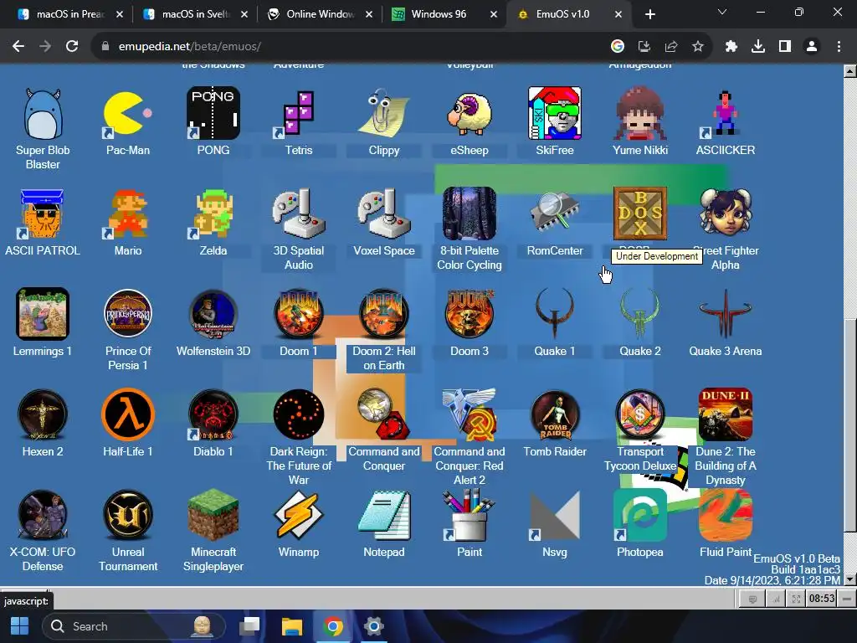Viewport: 857px width, 643px height.
Task: Launch Yume Nikki icon
Action: coord(640,113)
